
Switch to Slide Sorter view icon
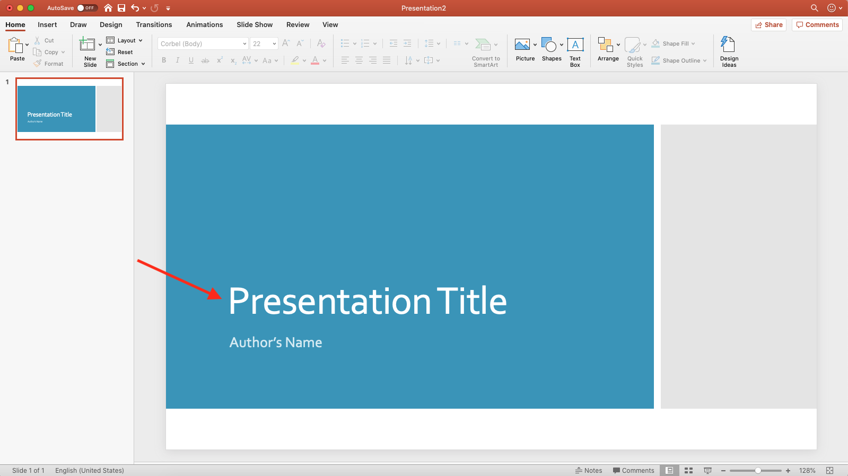click(688, 470)
